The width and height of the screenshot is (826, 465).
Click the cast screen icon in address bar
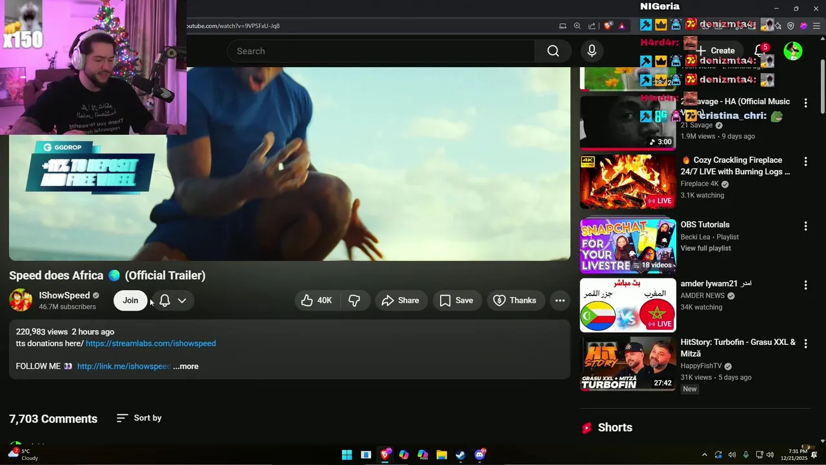click(563, 26)
